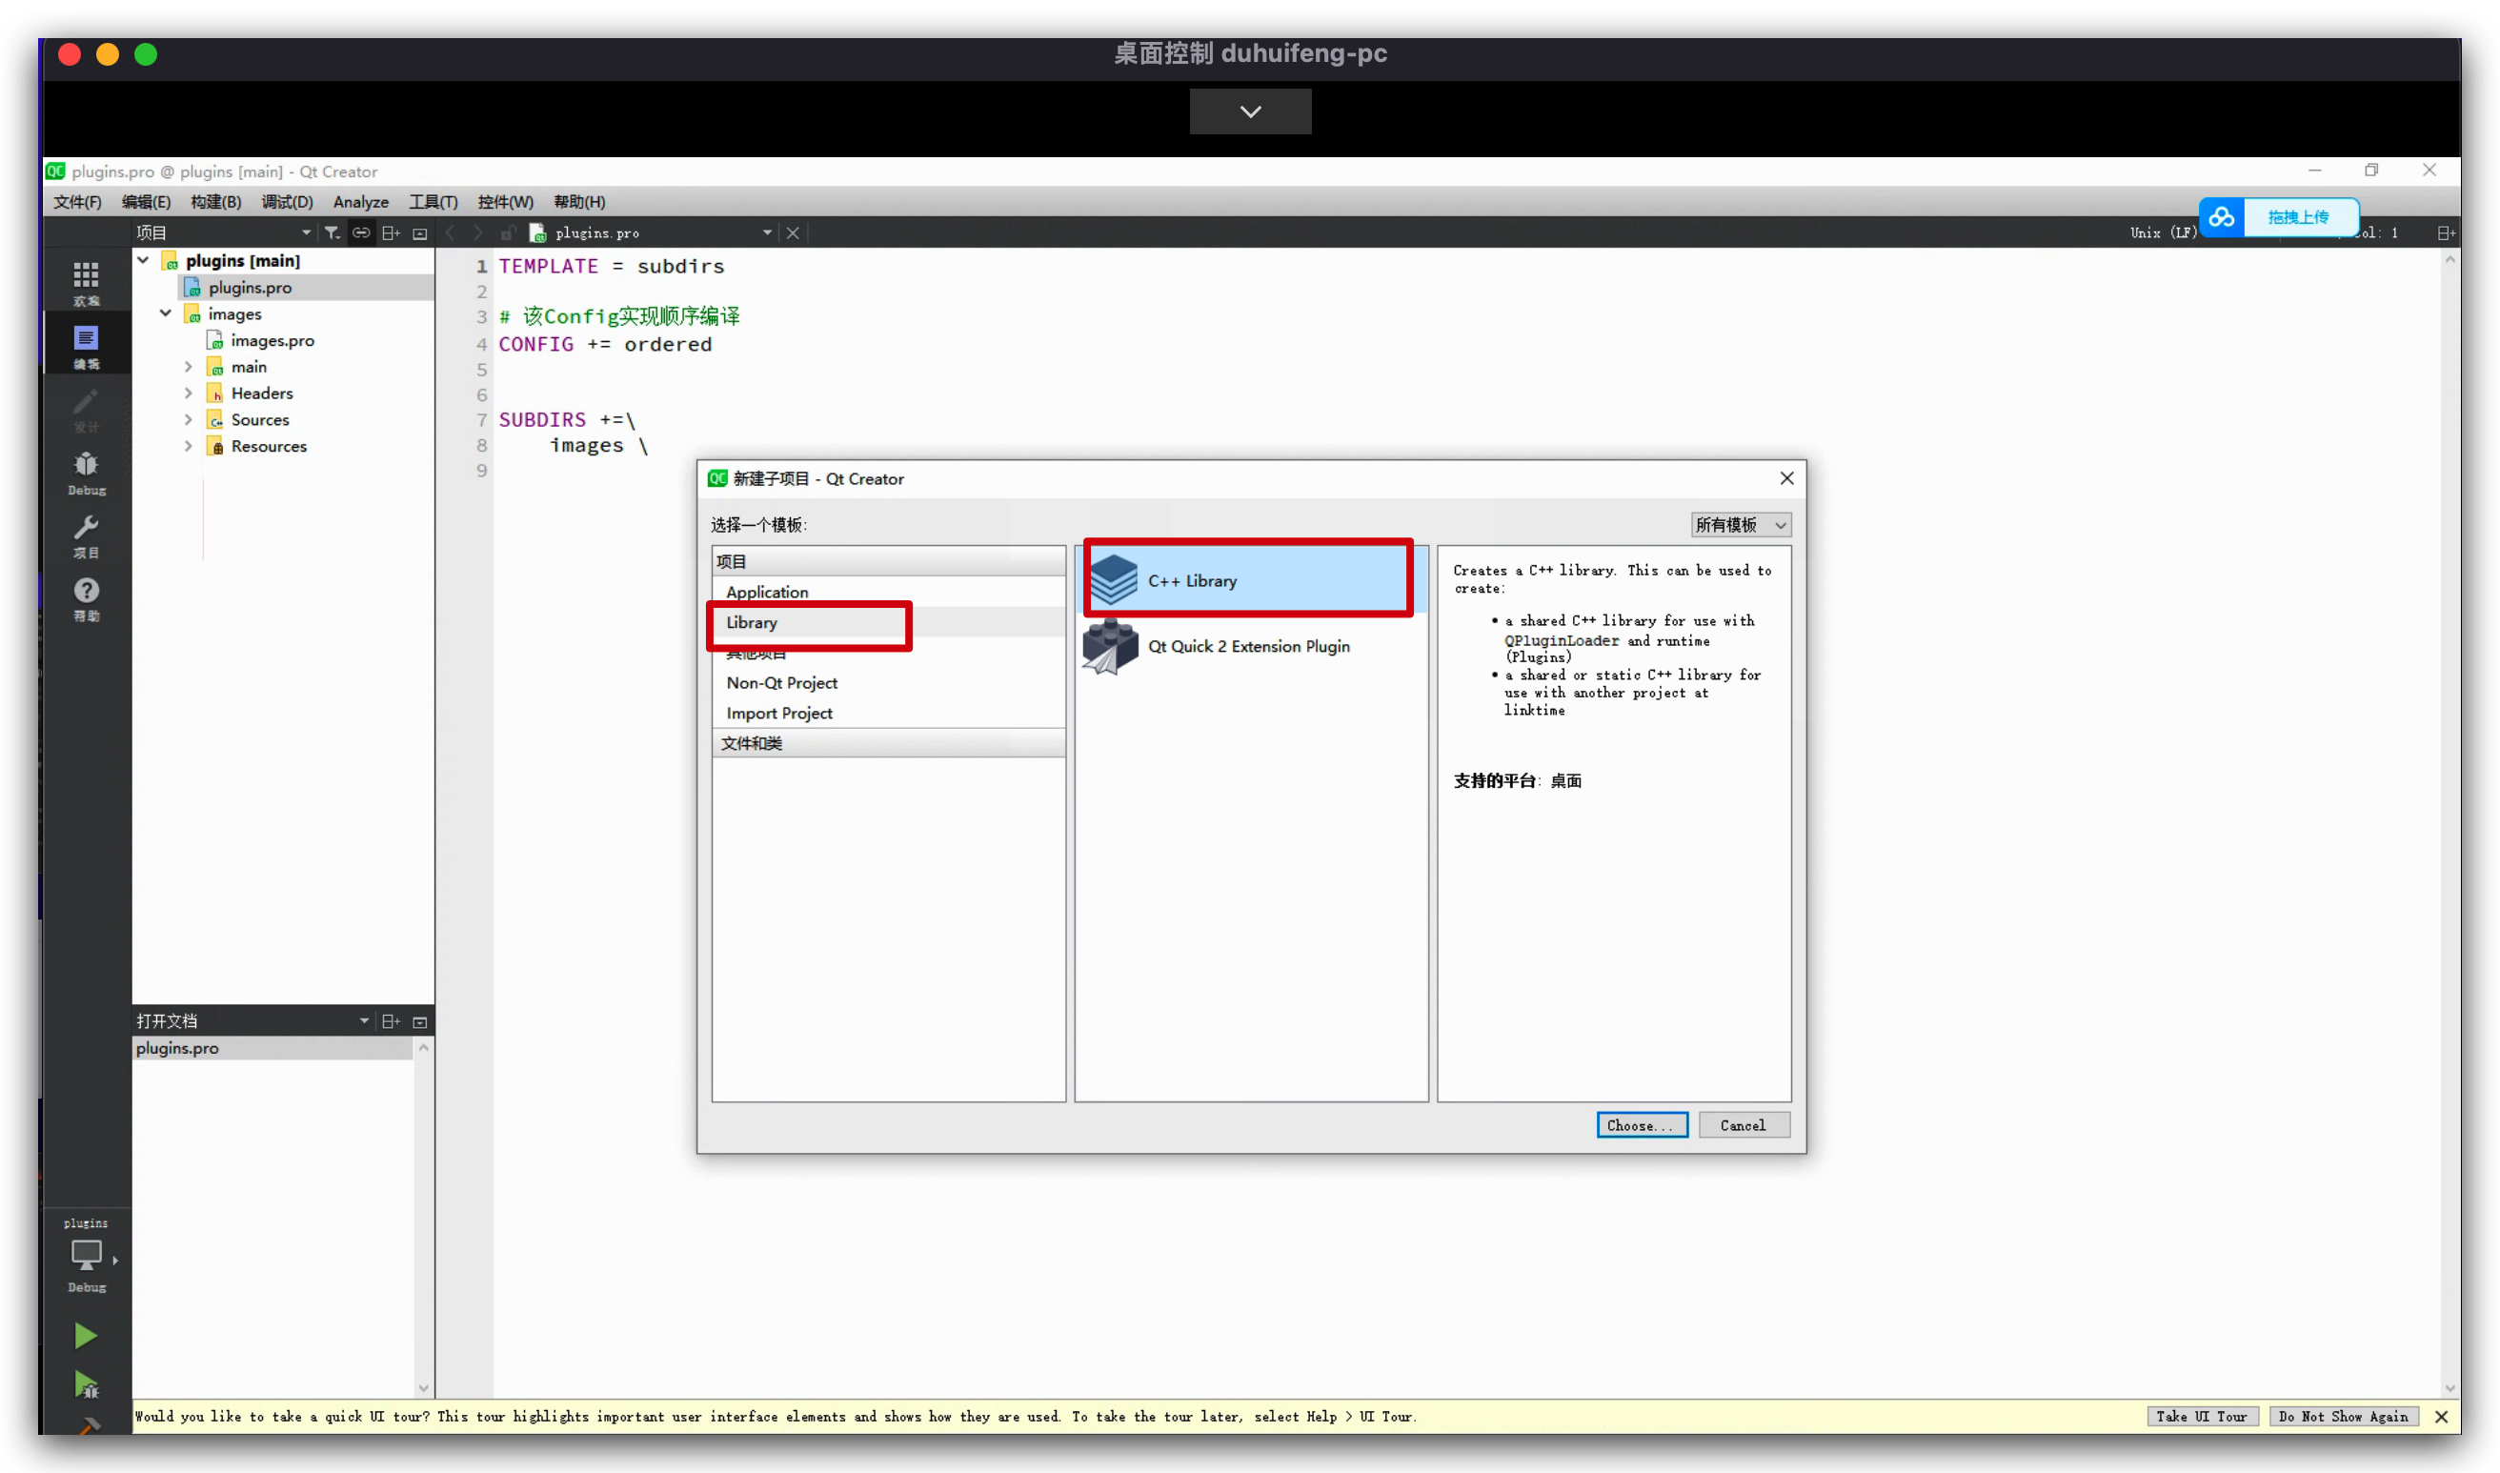
Task: Click the Cancel button in dialog
Action: tap(1743, 1125)
